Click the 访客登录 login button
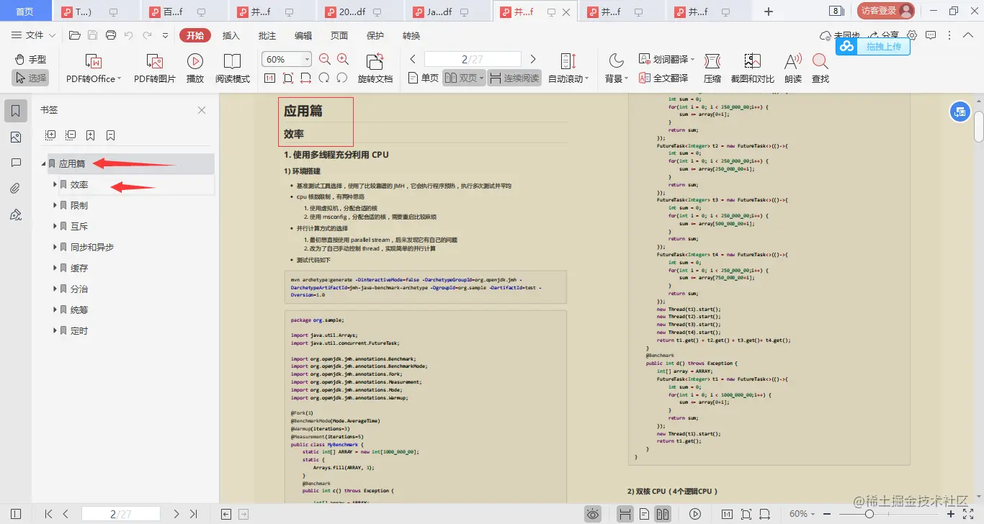 click(885, 11)
